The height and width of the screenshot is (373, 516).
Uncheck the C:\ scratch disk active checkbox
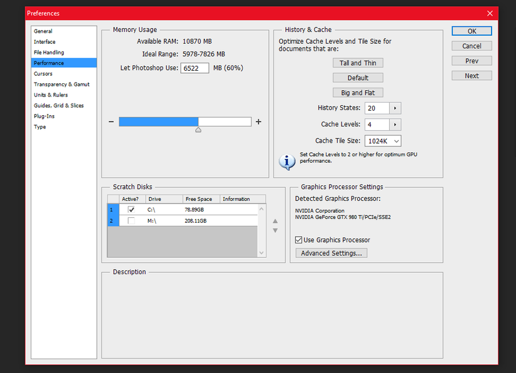point(131,210)
